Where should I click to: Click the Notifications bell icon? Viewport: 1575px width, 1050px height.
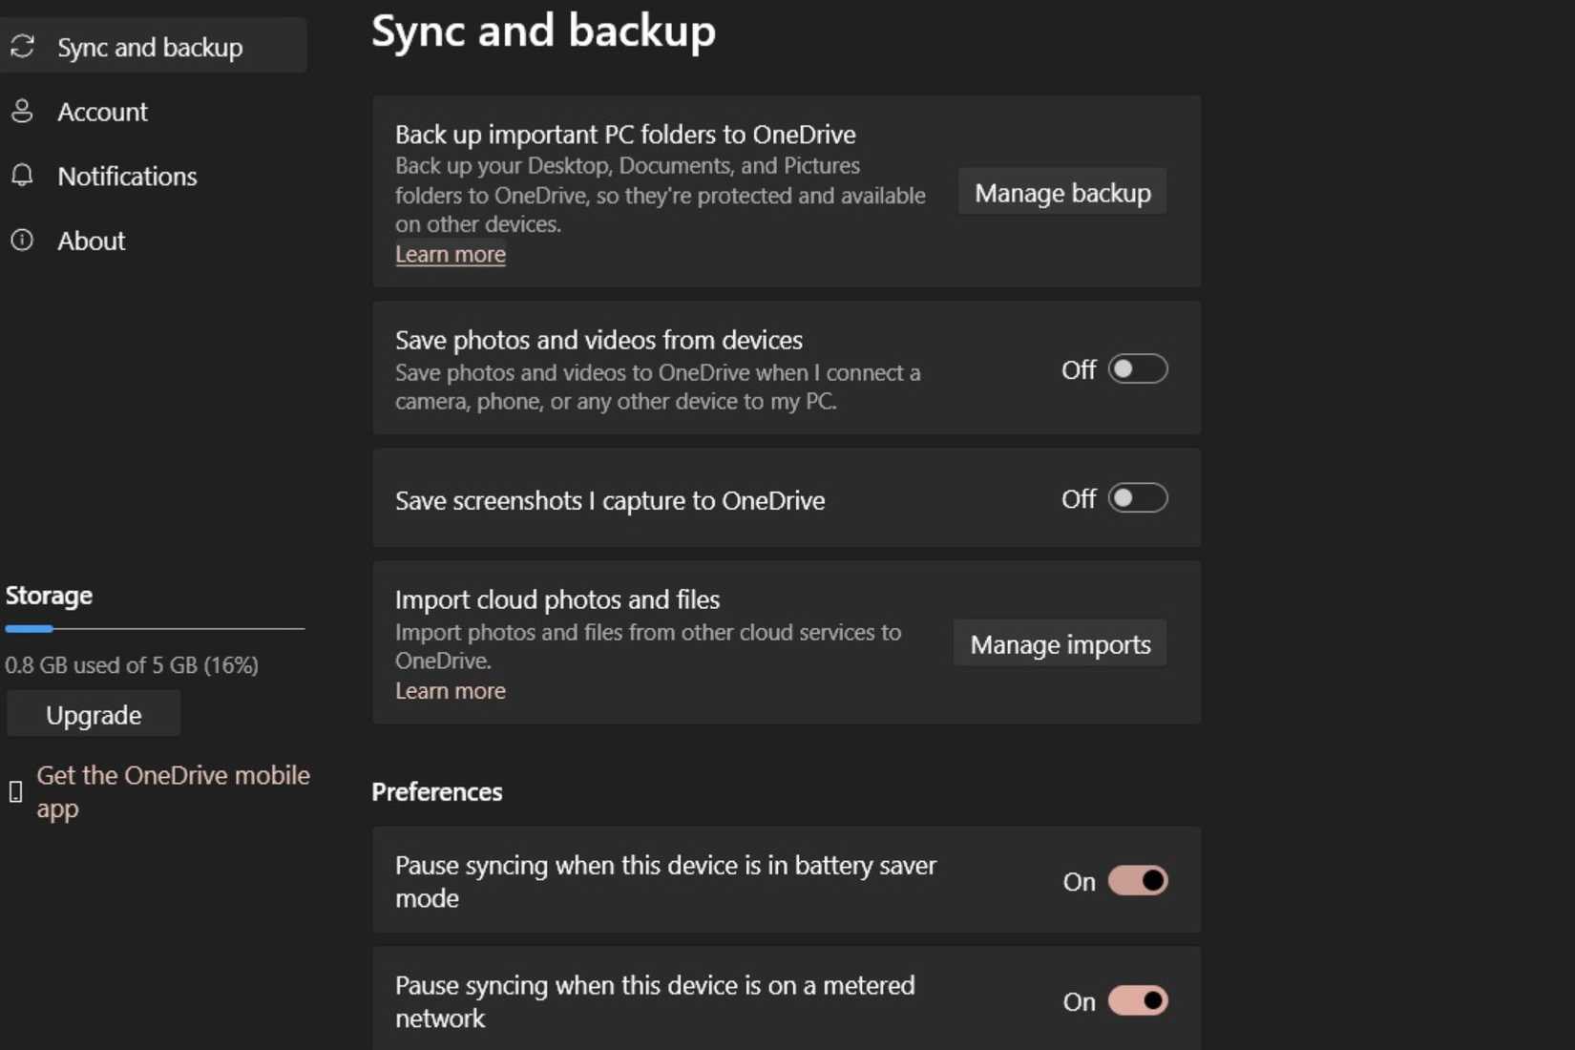[x=22, y=176]
